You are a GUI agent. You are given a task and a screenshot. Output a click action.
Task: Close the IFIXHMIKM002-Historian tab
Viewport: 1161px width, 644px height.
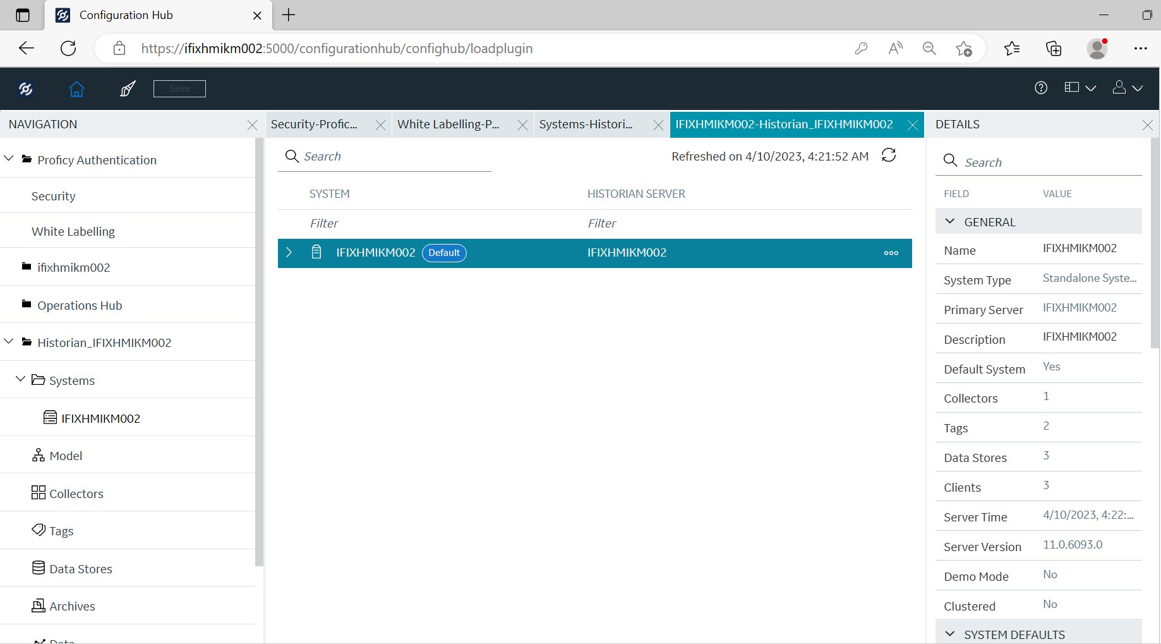[x=913, y=125]
